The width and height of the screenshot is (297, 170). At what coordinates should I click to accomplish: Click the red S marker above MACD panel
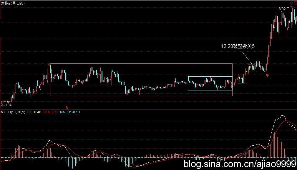[x=67, y=108]
